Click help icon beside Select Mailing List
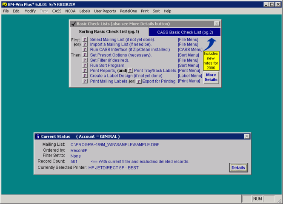The height and width of the screenshot is (204, 283). 85,39
